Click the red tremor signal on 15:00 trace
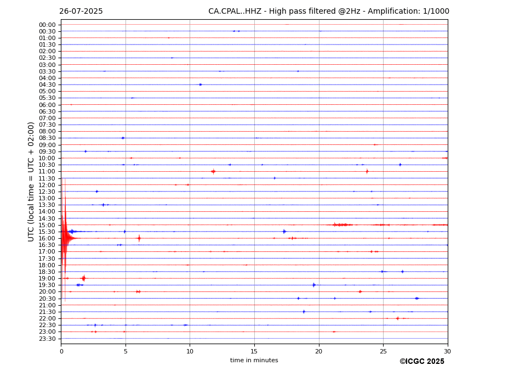 tap(343, 225)
